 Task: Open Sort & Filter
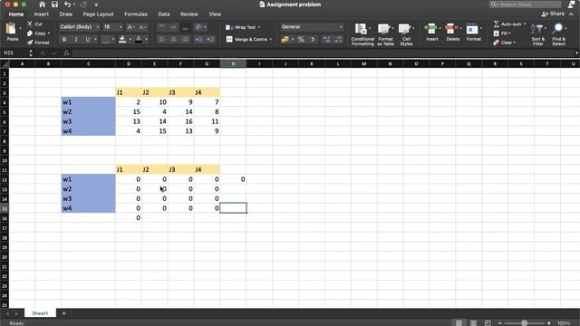tap(537, 34)
